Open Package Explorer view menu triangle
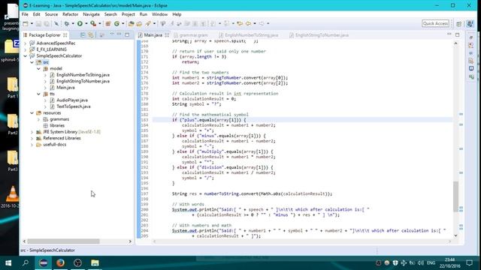 click(111, 34)
